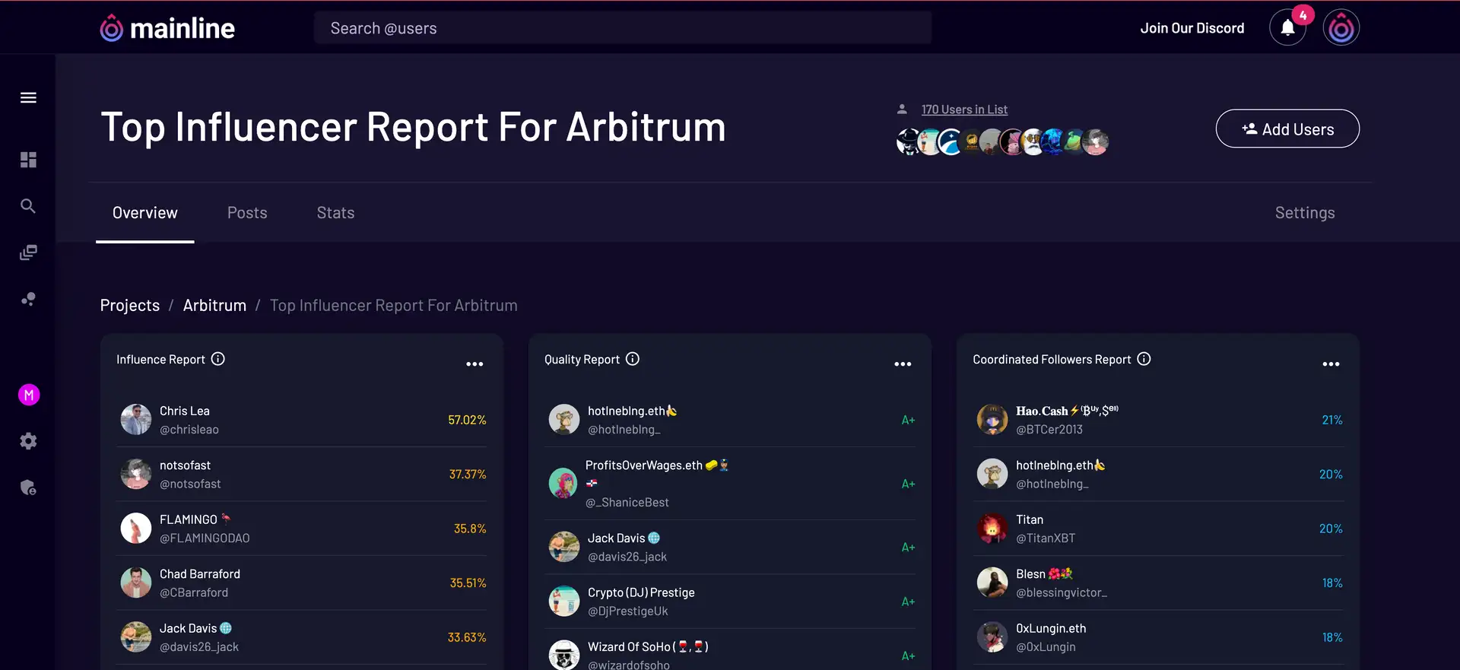The height and width of the screenshot is (670, 1460).
Task: Click the purple M sidebar badge
Action: tap(29, 395)
